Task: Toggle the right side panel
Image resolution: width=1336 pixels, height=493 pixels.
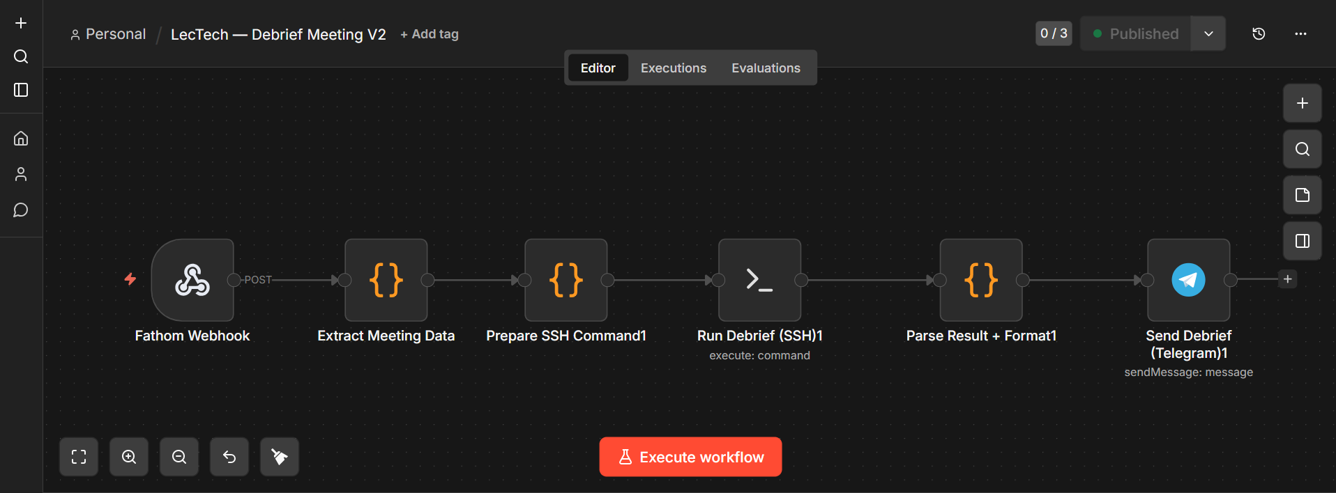Action: [1302, 241]
